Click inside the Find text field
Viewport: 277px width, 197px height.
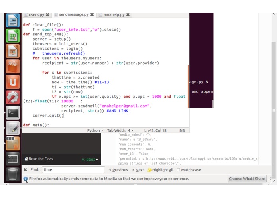tap(73, 170)
